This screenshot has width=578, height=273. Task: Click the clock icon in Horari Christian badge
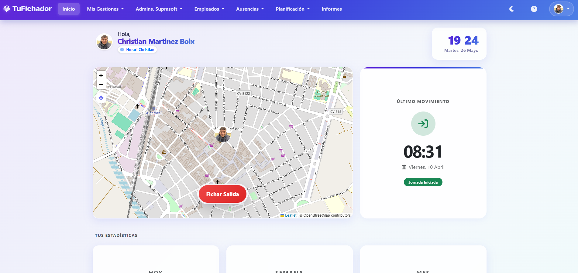coord(122,50)
